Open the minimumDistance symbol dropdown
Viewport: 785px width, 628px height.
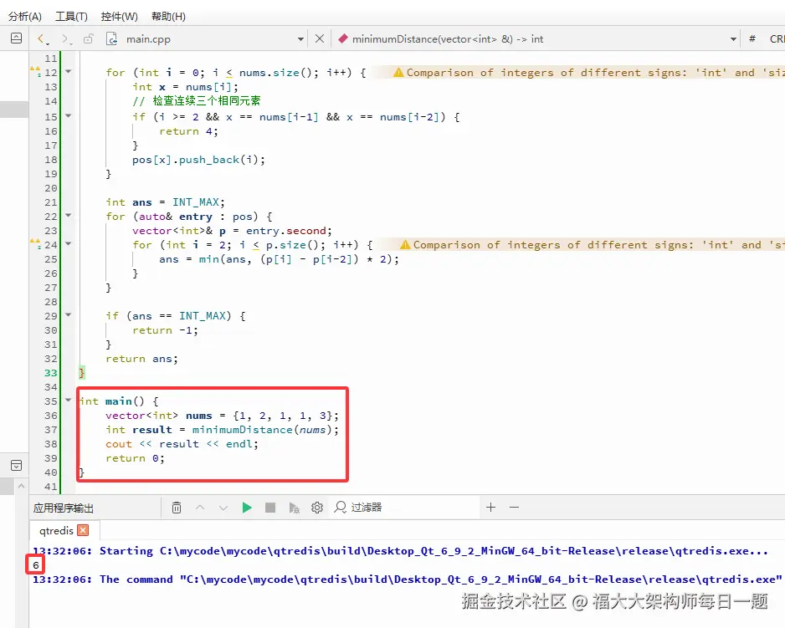pos(733,39)
